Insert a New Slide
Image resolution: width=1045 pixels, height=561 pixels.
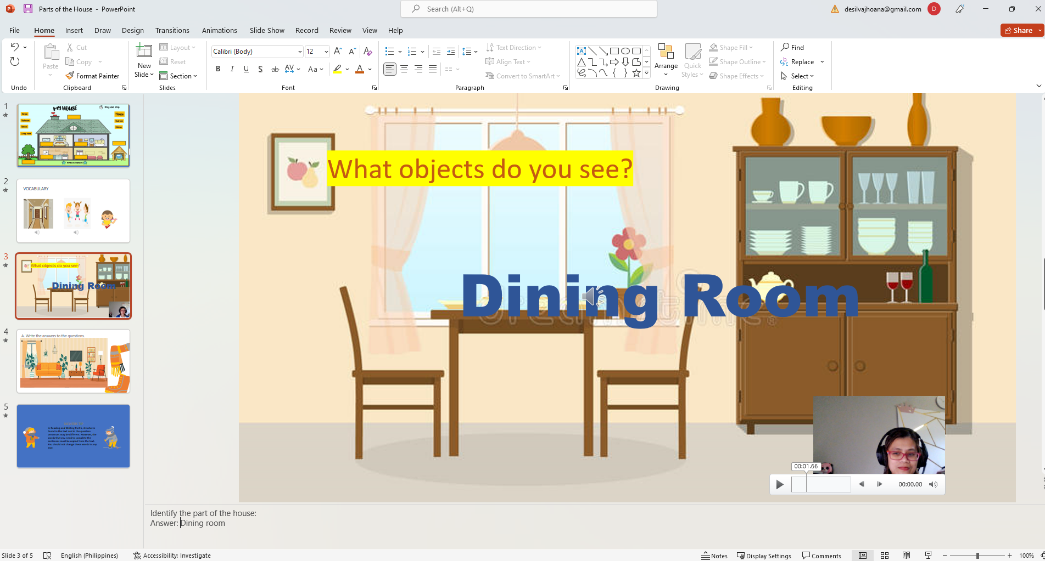pos(144,60)
